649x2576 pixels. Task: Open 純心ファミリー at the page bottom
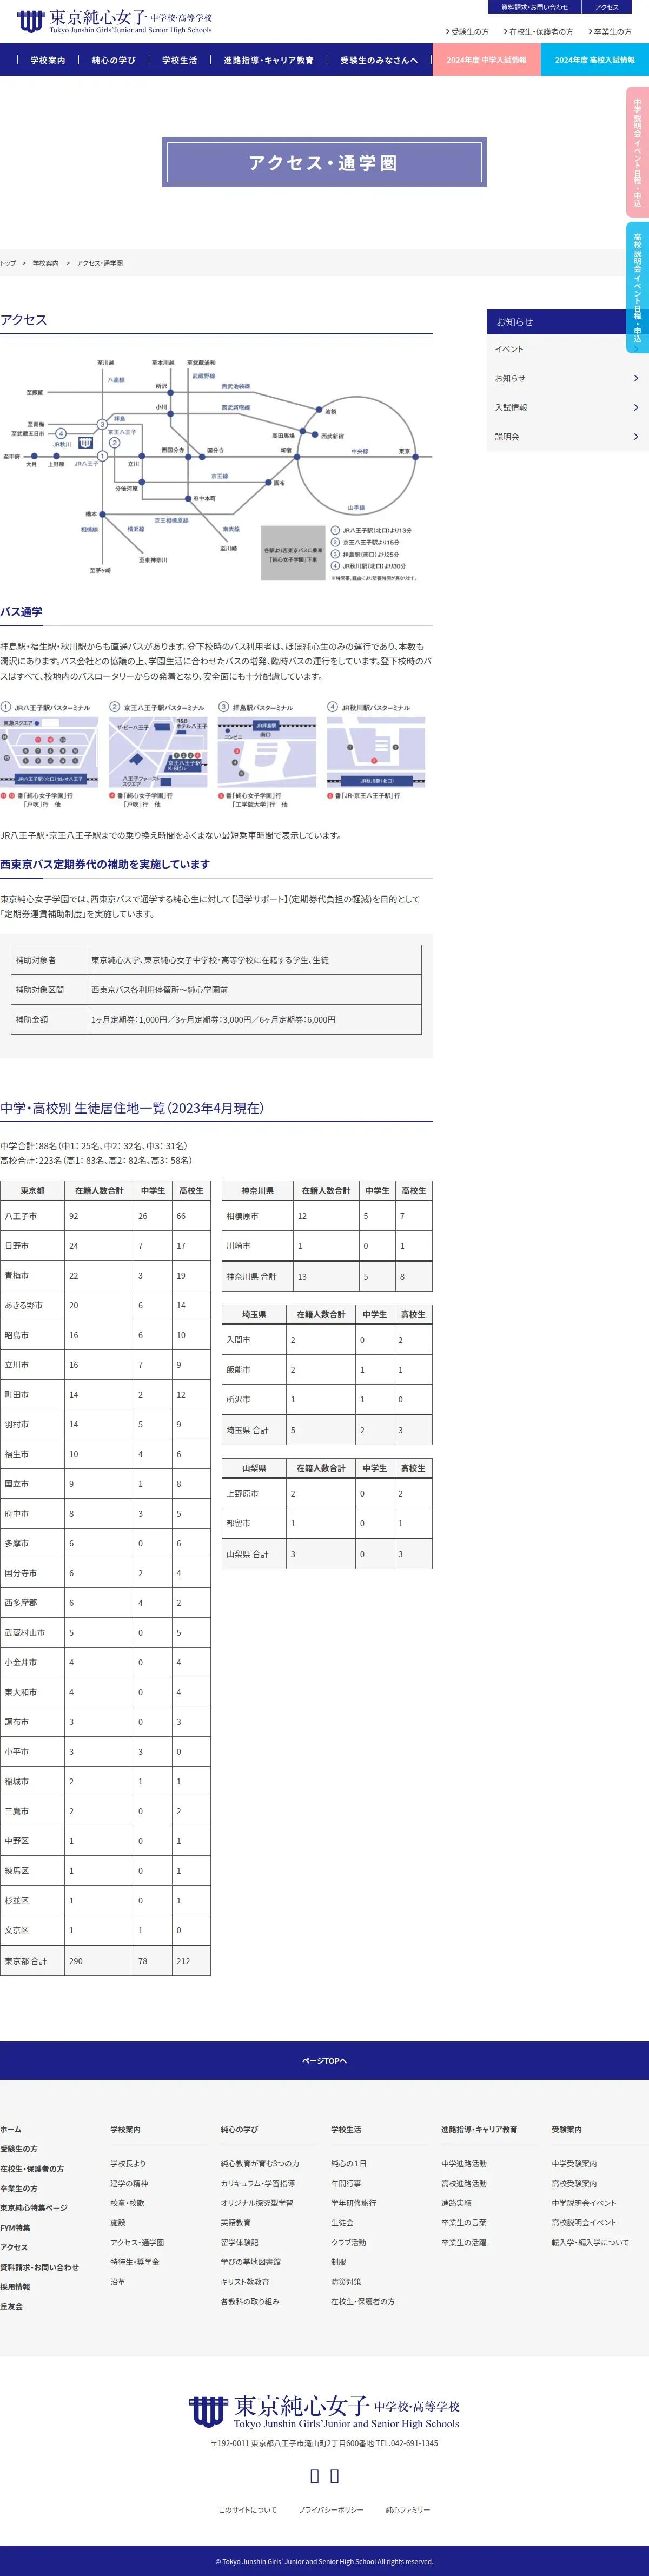pos(408,2510)
